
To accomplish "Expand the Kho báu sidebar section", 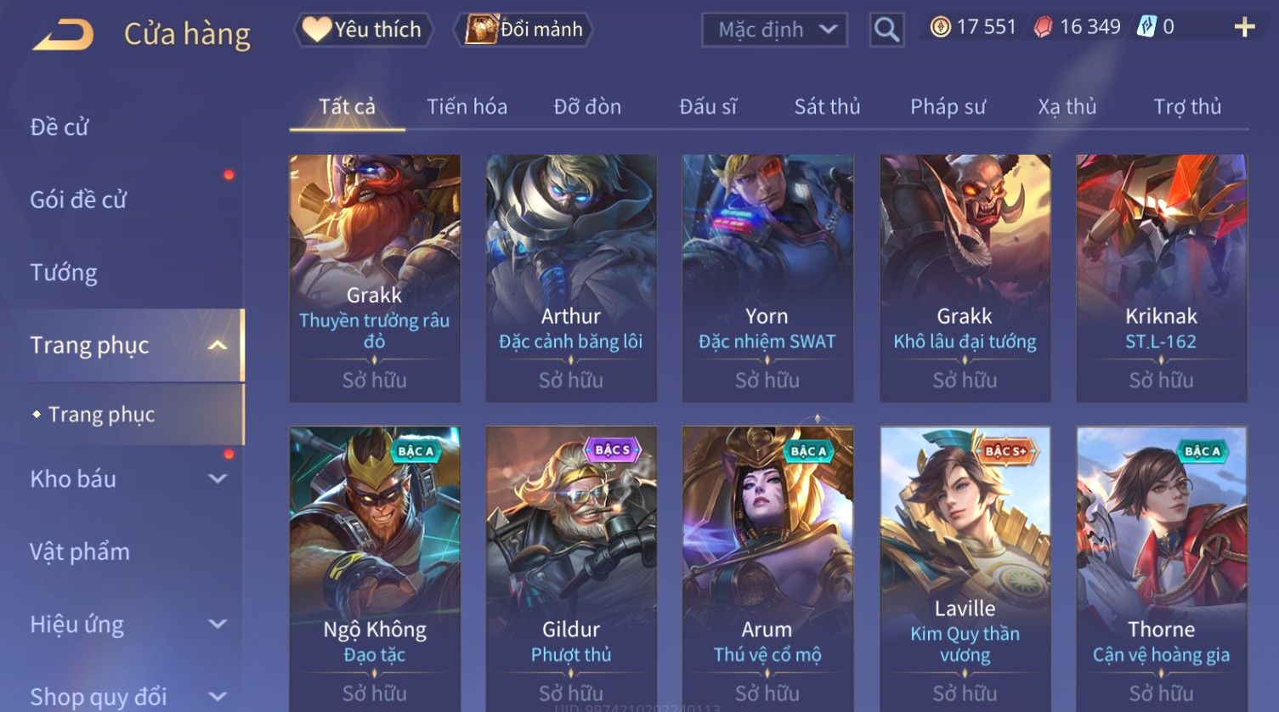I will click(218, 478).
